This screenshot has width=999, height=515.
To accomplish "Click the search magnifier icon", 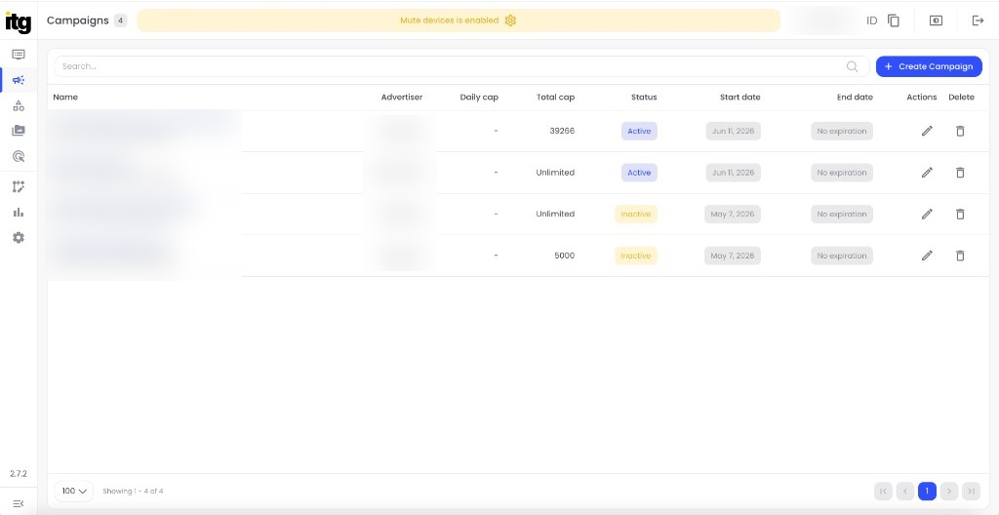I will point(852,66).
